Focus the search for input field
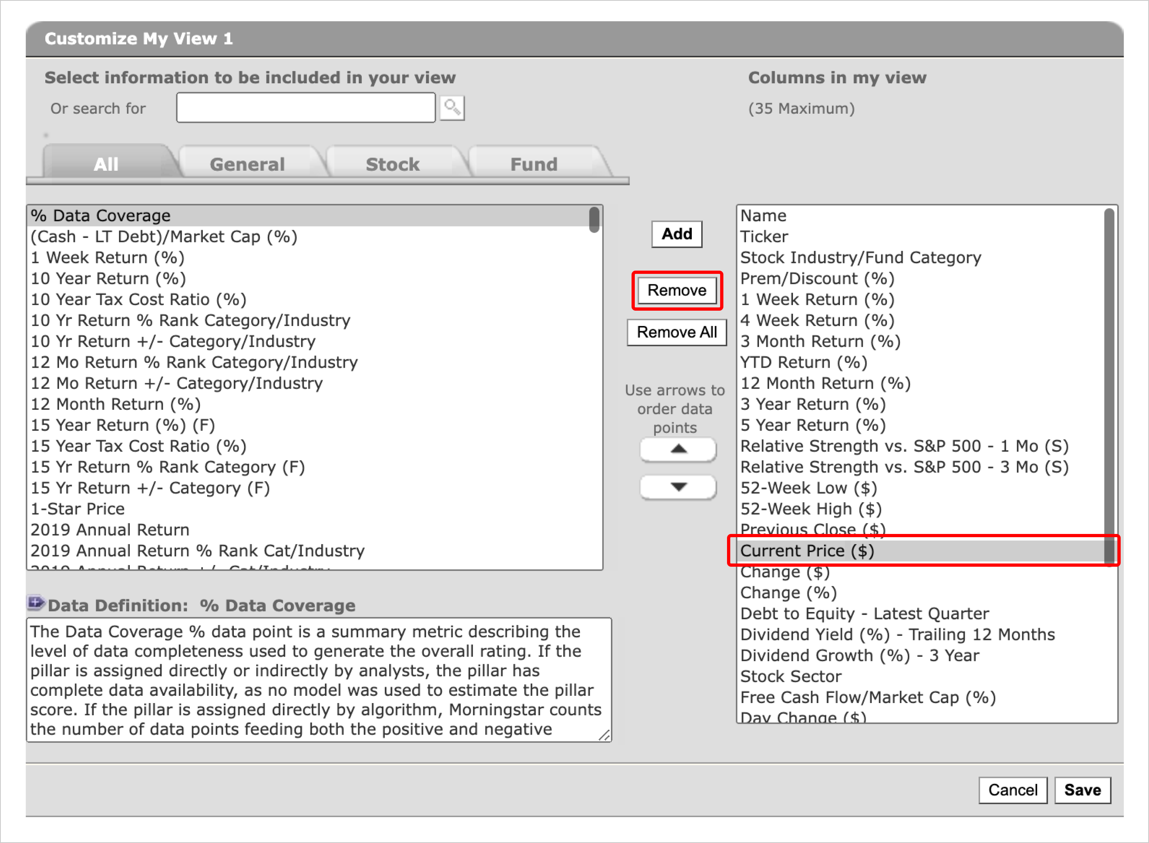The width and height of the screenshot is (1149, 843). 306,108
